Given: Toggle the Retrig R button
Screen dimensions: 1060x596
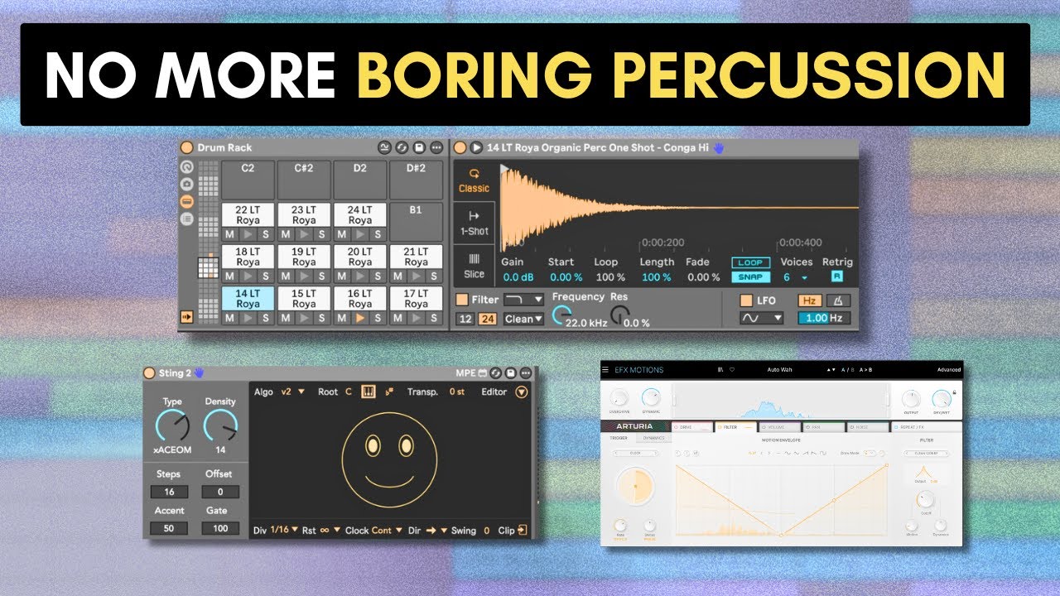Looking at the screenshot, I should coord(837,277).
